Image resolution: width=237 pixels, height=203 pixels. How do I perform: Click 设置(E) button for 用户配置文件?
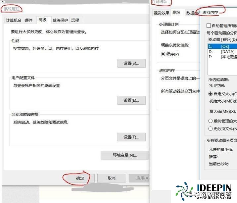(x=131, y=100)
